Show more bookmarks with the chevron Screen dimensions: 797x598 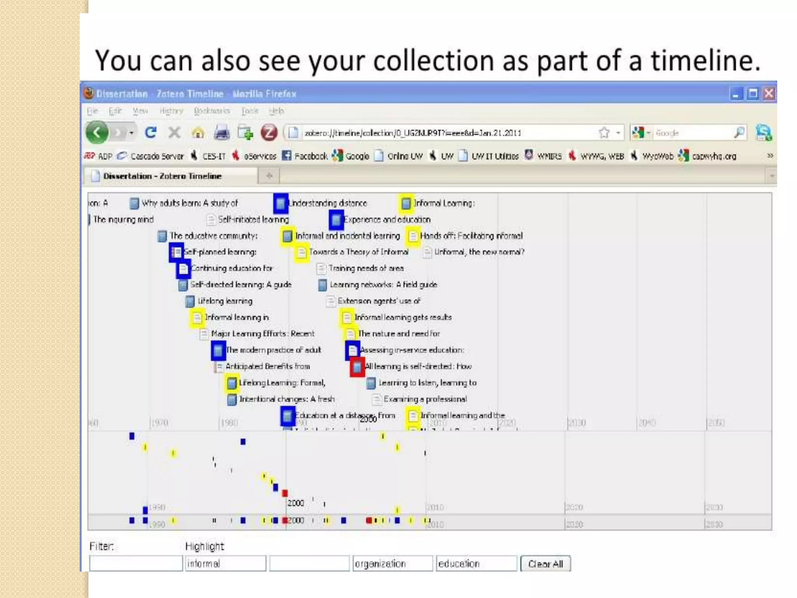click(770, 156)
